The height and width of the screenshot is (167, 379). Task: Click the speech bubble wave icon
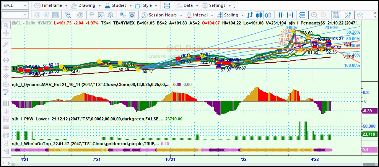pos(360,15)
